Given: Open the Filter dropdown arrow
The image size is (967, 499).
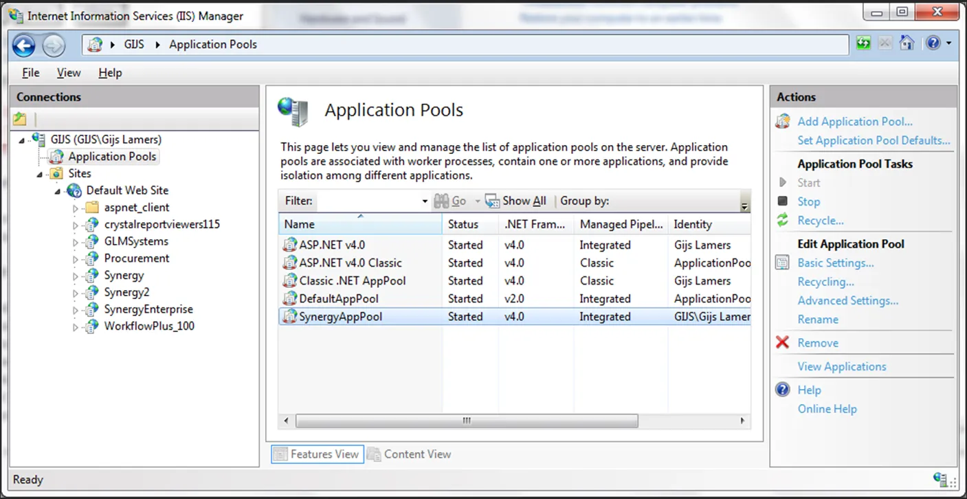Looking at the screenshot, I should coord(425,201).
